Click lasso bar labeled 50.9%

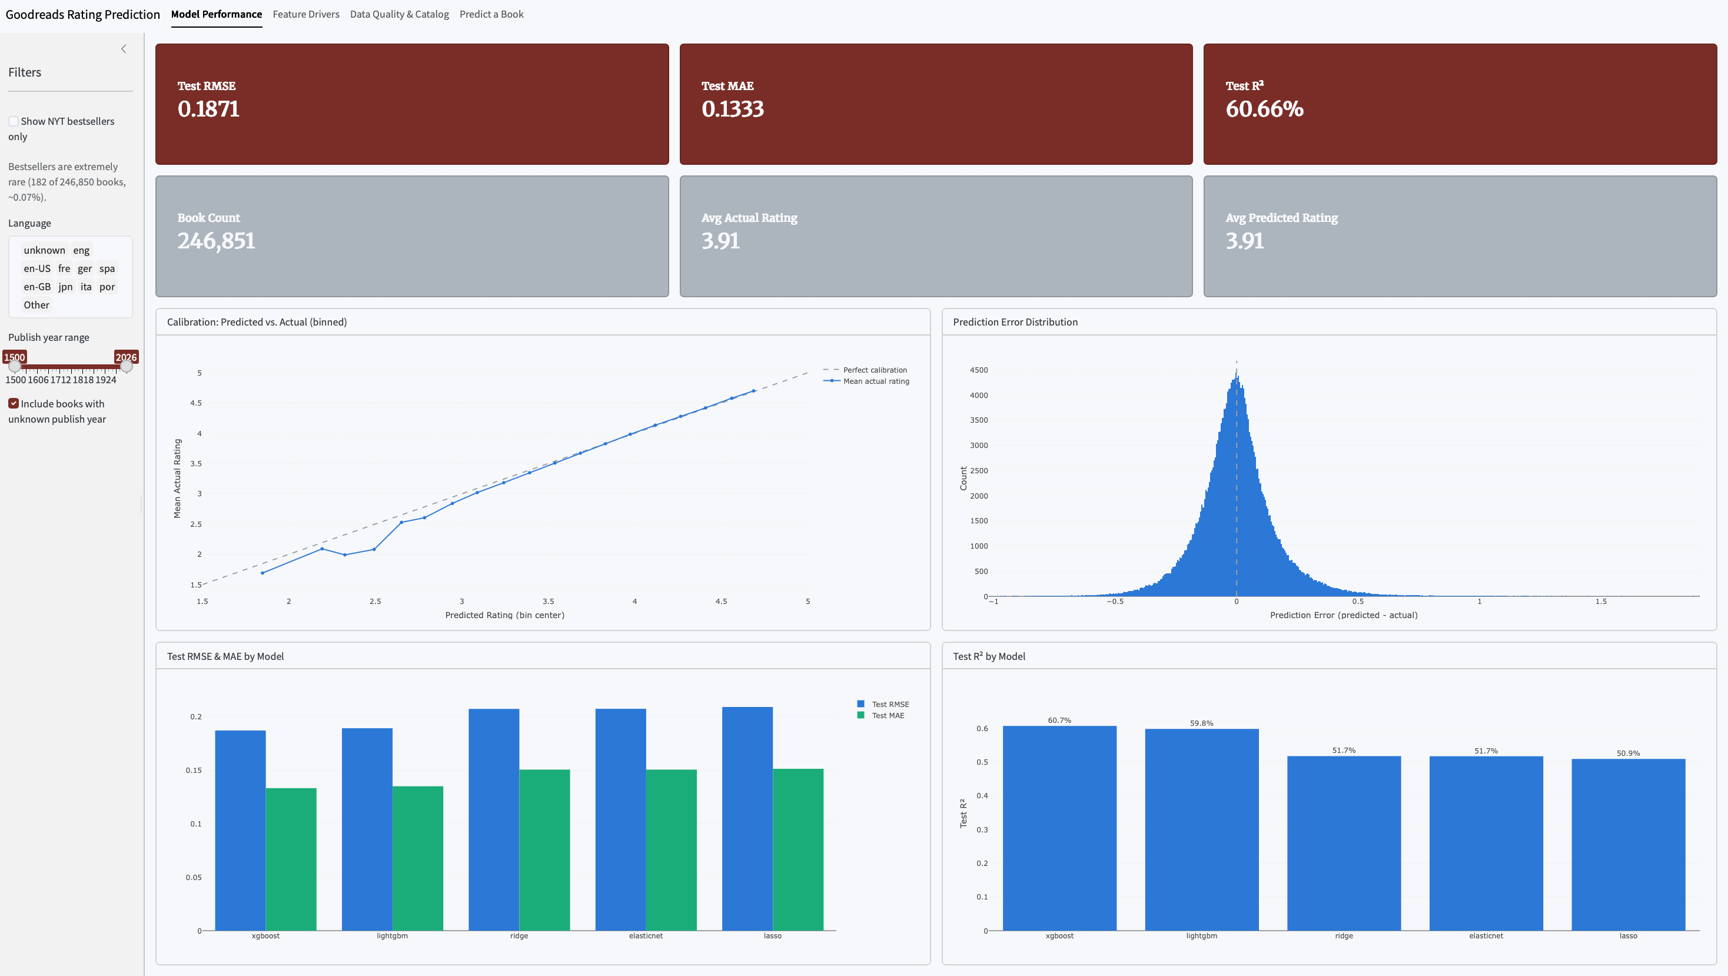pos(1628,845)
